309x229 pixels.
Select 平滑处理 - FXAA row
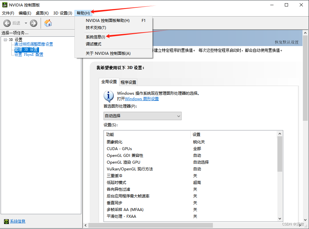[x=190, y=216]
